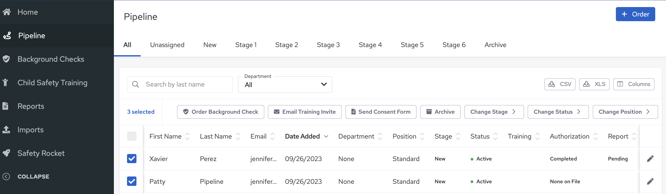Open the Stage 4 tab
Screen dimensions: 666x194
click(370, 45)
